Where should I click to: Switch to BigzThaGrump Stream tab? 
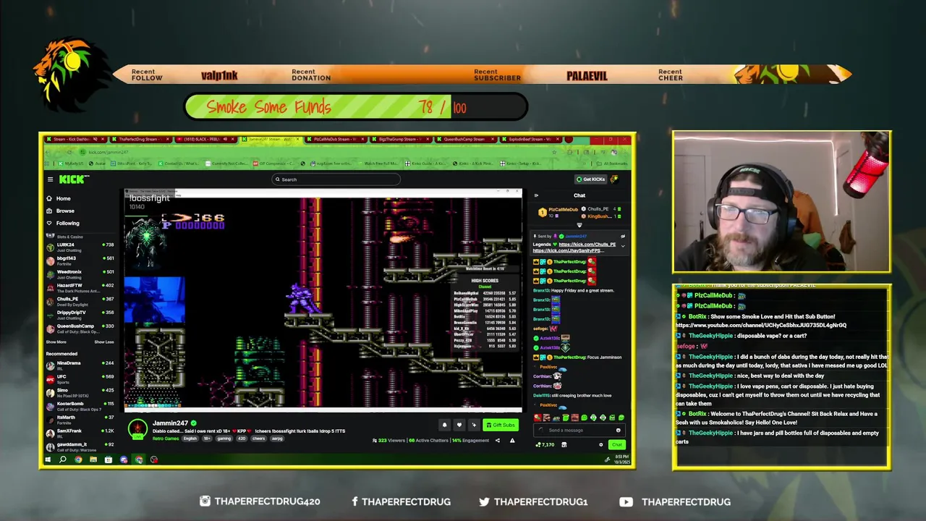(399, 139)
